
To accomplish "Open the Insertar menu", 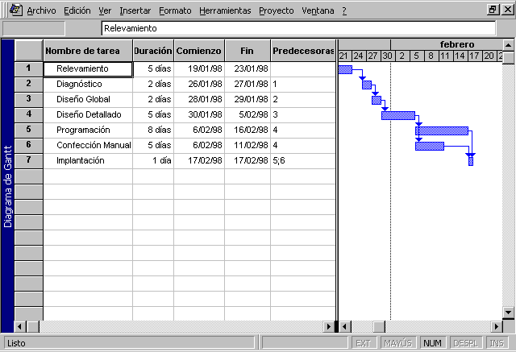I will point(135,10).
